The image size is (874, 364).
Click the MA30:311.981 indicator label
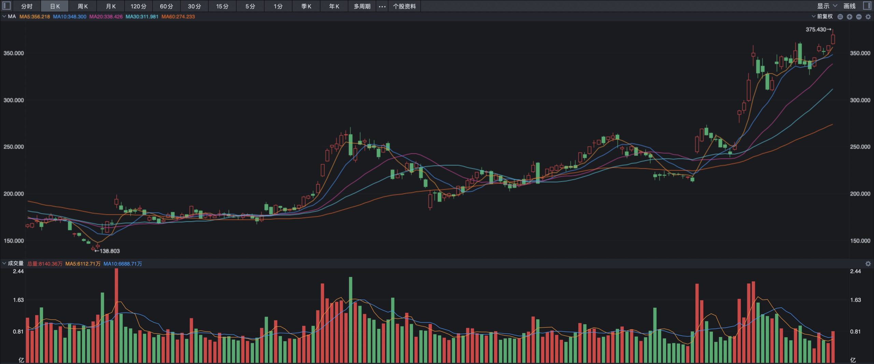pos(142,16)
